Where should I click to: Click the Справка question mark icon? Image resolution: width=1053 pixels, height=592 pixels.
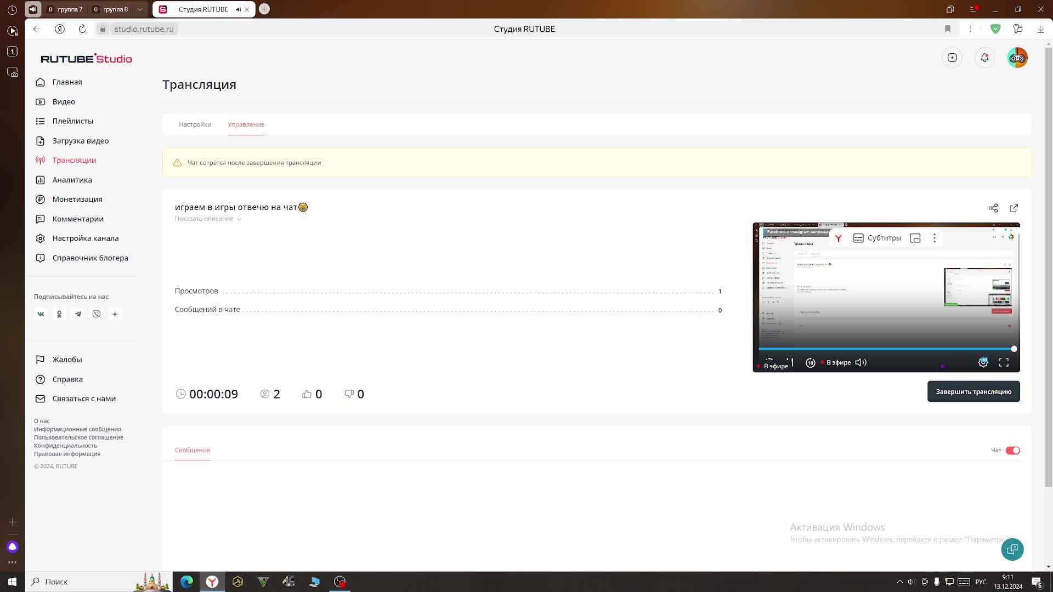[40, 379]
